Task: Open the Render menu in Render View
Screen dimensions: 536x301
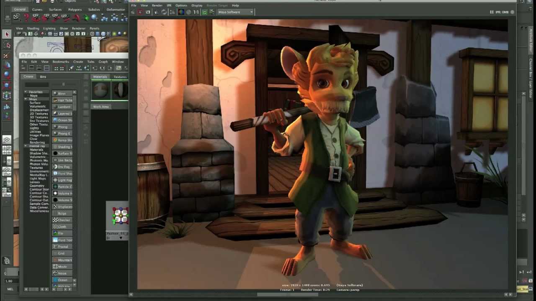Action: (157, 5)
